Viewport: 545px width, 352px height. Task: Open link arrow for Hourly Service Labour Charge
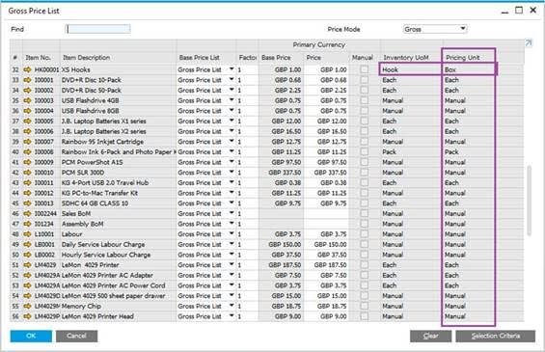pyautogui.click(x=27, y=255)
